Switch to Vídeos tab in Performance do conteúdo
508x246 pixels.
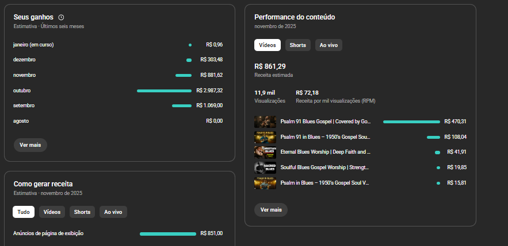click(x=268, y=45)
